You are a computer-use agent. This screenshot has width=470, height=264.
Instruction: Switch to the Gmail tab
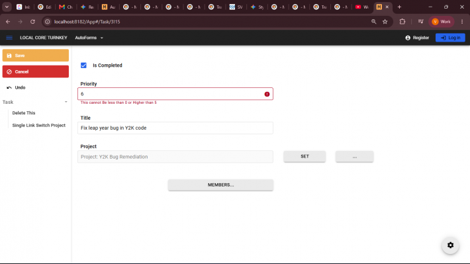tap(66, 7)
